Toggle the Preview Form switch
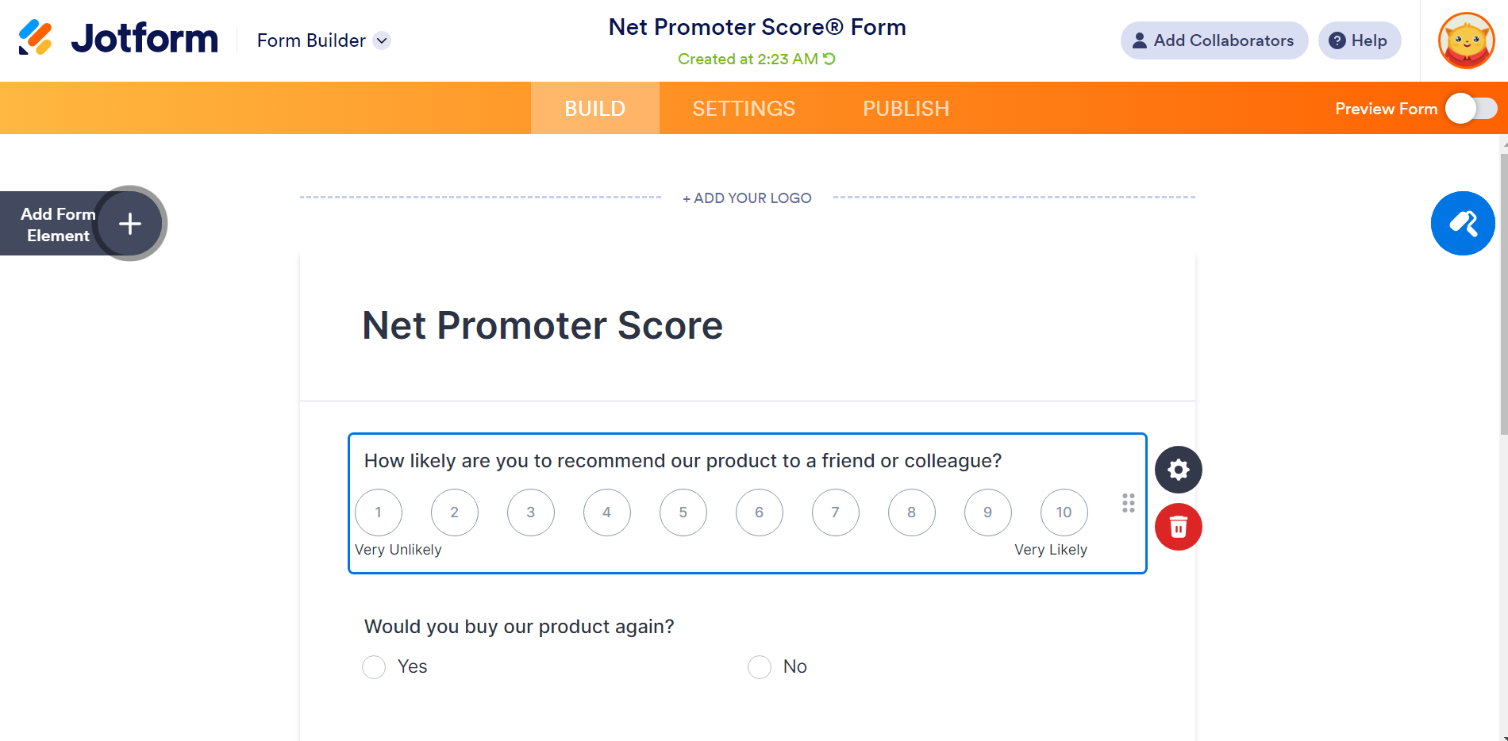This screenshot has height=741, width=1508. point(1471,109)
